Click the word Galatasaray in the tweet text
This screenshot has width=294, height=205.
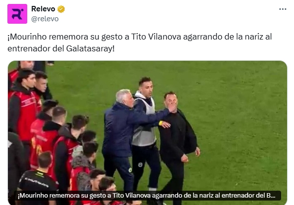89,48
